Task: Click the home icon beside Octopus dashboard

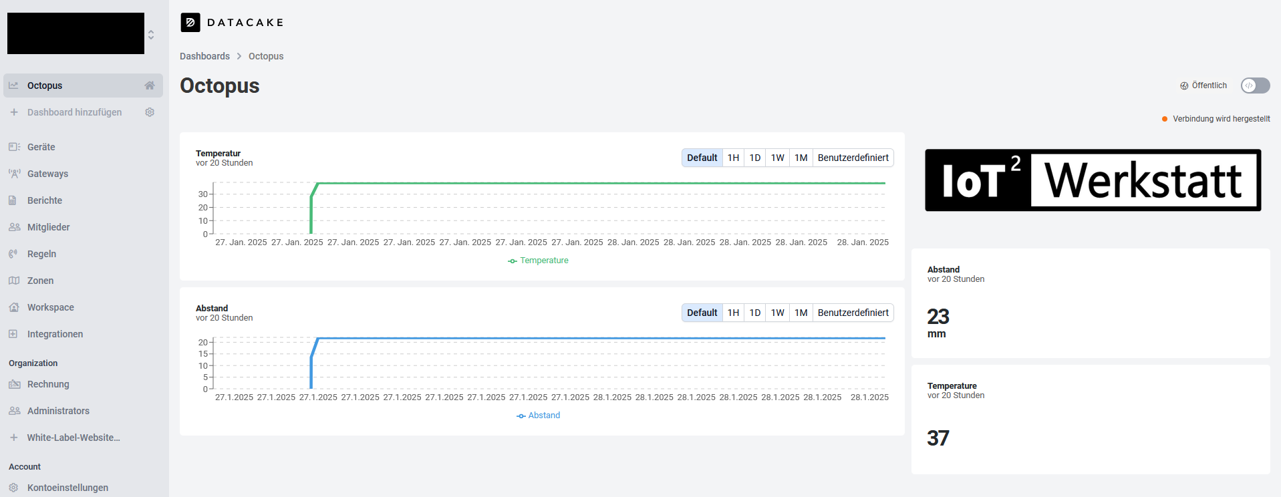Action: 150,86
